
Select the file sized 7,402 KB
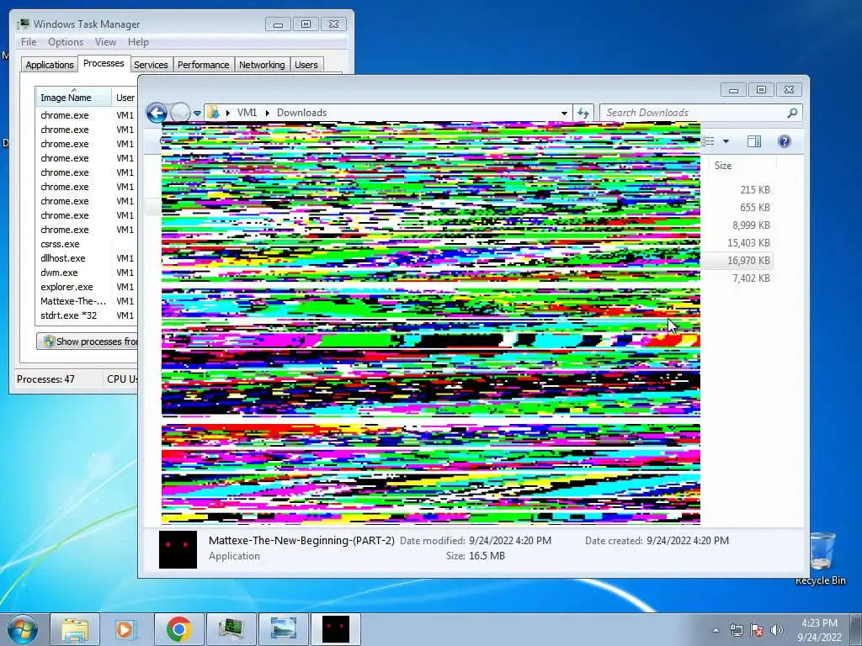pos(751,278)
